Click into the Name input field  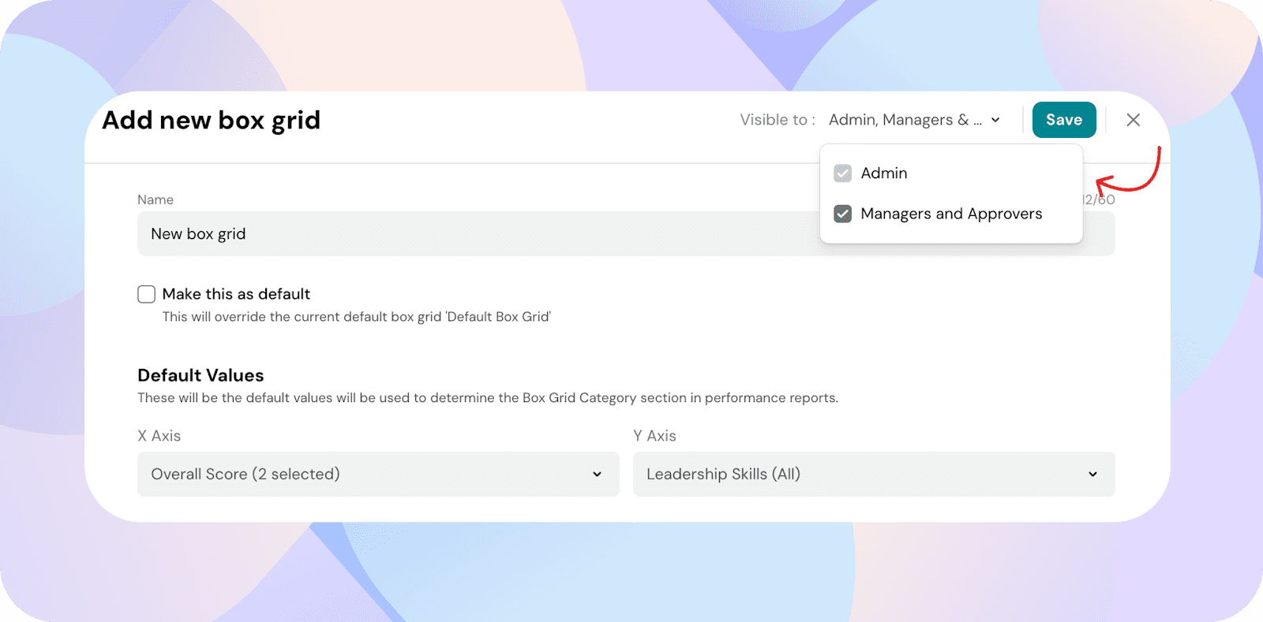pyautogui.click(x=474, y=234)
